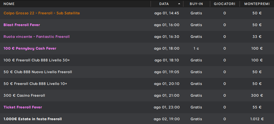Click the 33 € montepremi cell

point(257,37)
